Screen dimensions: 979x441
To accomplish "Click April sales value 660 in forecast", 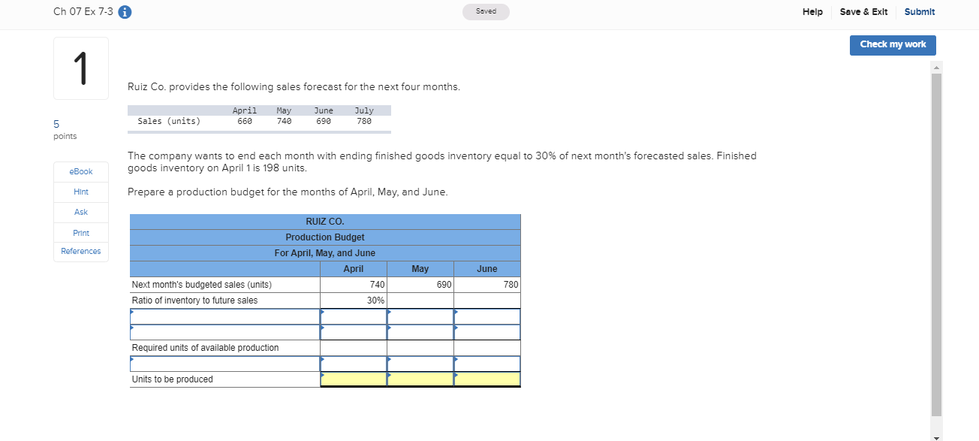I will [245, 121].
